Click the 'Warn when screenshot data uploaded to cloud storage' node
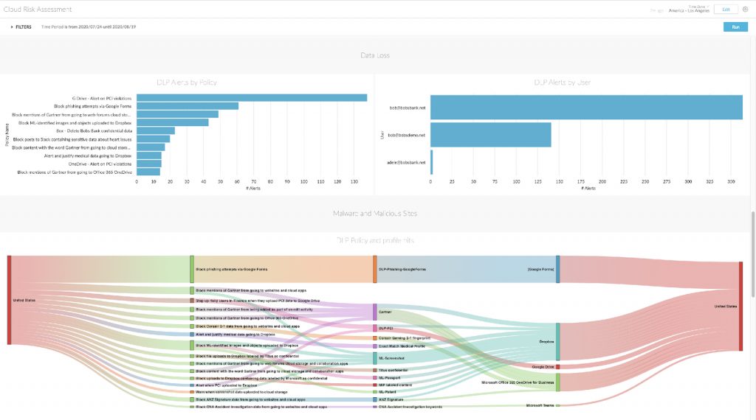Viewport: 756px width, 420px height. [192, 392]
